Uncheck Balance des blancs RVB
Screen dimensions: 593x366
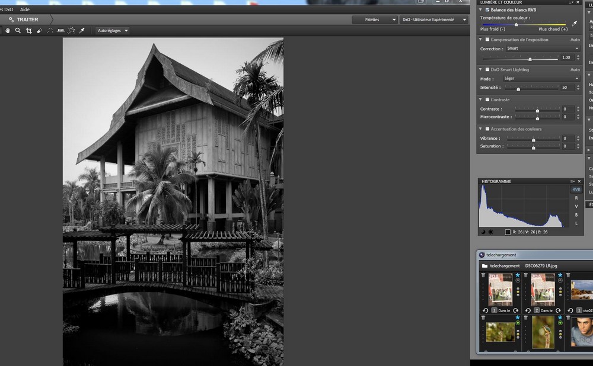pyautogui.click(x=487, y=10)
